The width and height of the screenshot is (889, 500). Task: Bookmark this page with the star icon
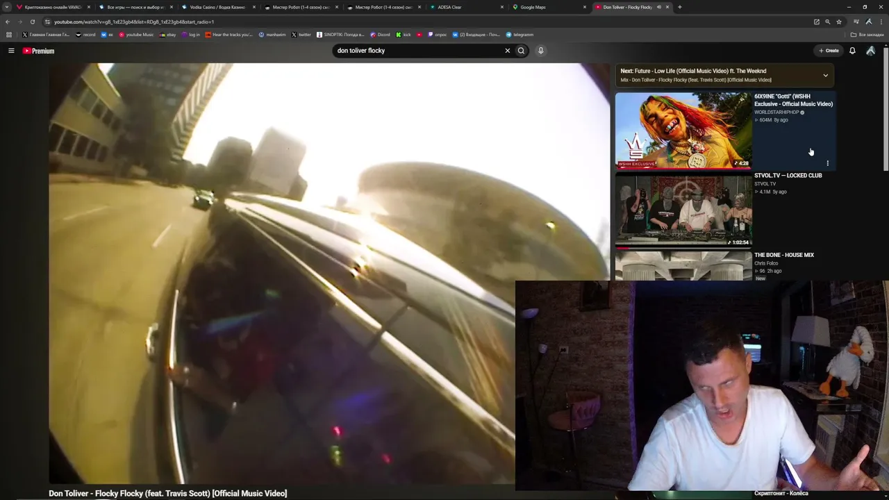pyautogui.click(x=838, y=22)
